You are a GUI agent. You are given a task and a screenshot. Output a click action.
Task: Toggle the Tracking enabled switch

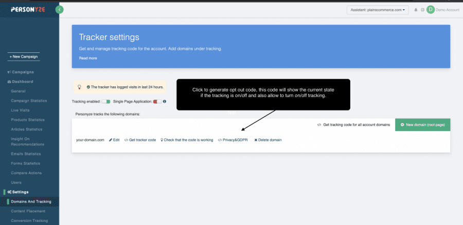[x=106, y=102]
